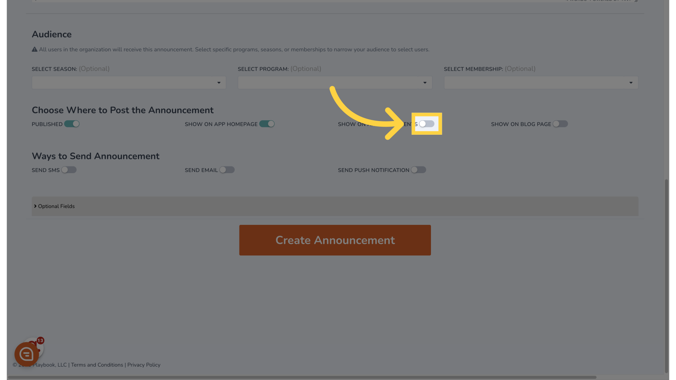Viewport: 676px width, 380px height.
Task: Click the warning triangle icon beside audience notice
Action: pyautogui.click(x=35, y=50)
